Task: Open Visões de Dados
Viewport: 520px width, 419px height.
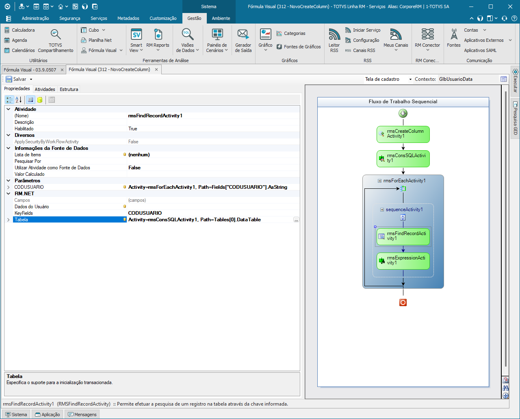Action: click(x=187, y=41)
